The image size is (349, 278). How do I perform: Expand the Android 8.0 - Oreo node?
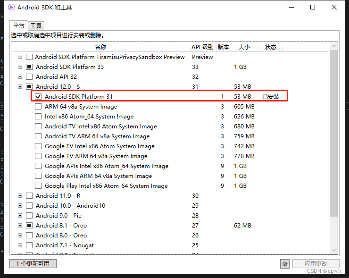coord(20,236)
